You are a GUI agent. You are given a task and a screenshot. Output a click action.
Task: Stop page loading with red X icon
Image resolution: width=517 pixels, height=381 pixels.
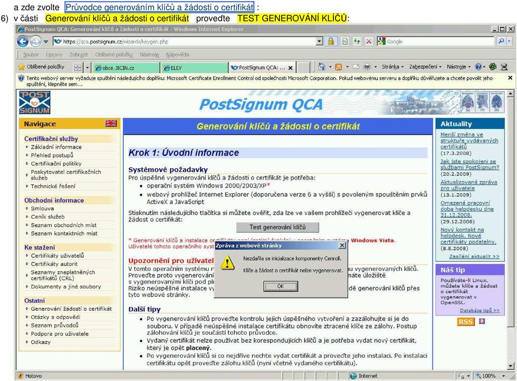coord(369,41)
